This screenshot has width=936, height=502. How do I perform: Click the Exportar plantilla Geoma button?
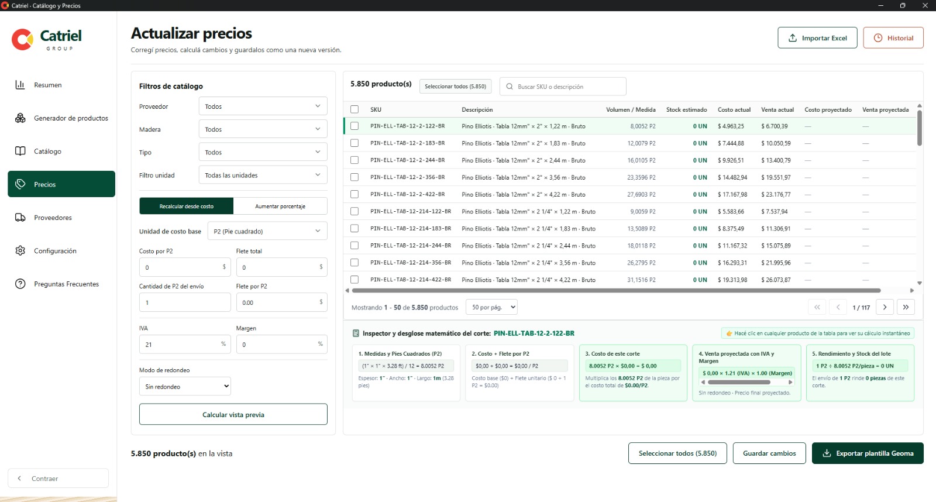click(x=868, y=453)
